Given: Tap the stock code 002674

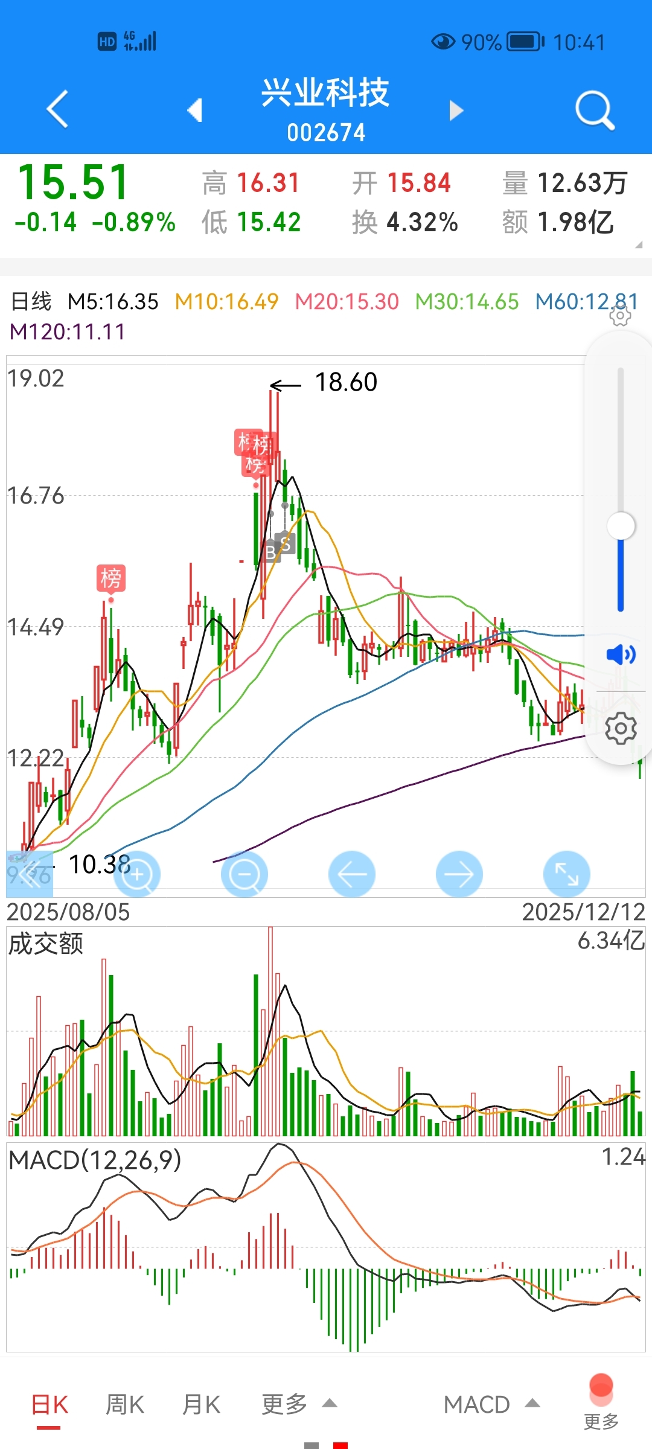Looking at the screenshot, I should pyautogui.click(x=326, y=133).
